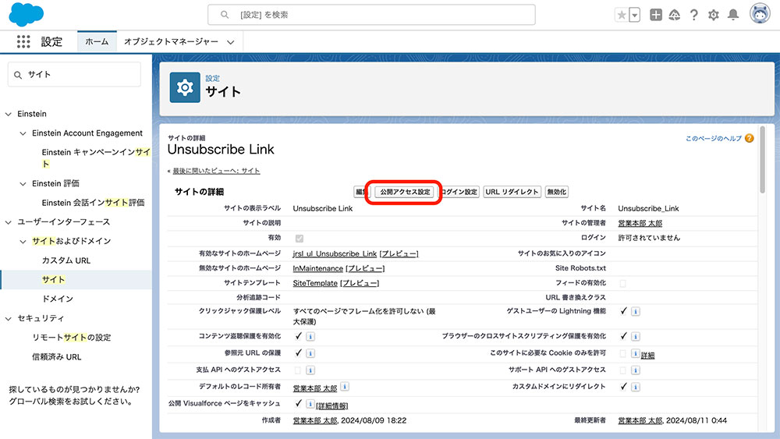Collapse the Einstein 評価 node

tap(23, 184)
